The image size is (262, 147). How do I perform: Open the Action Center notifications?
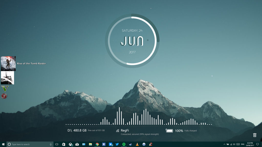257,144
